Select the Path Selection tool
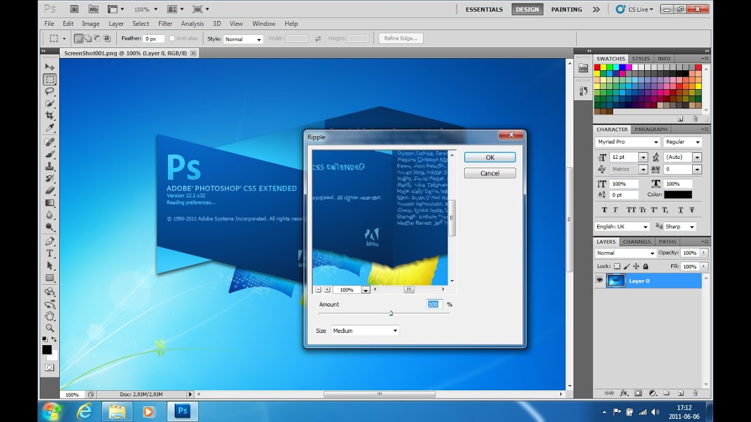Screen dimensions: 751x422 tap(50, 266)
